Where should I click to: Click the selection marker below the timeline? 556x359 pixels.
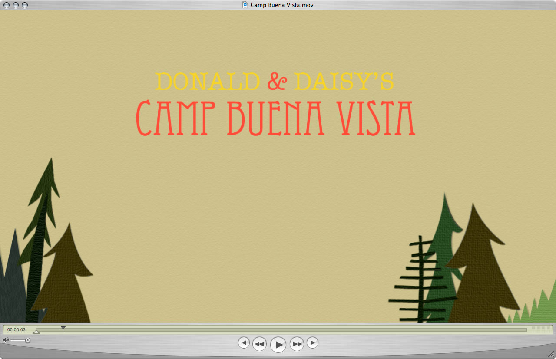coord(36,332)
